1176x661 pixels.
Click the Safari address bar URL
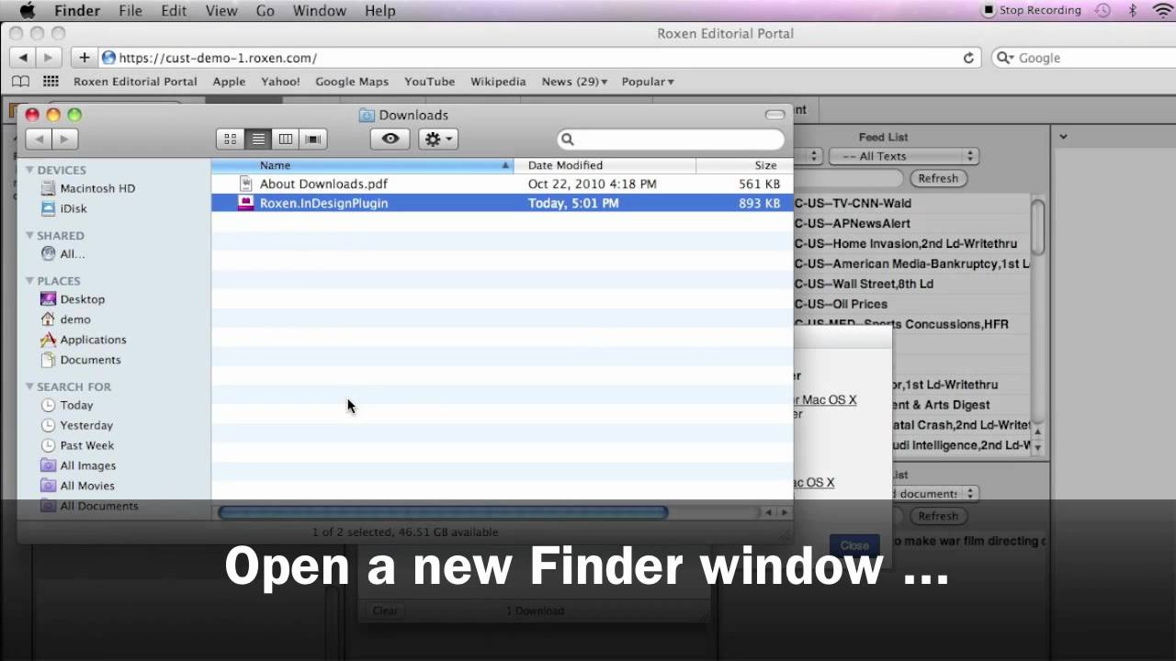click(x=219, y=58)
